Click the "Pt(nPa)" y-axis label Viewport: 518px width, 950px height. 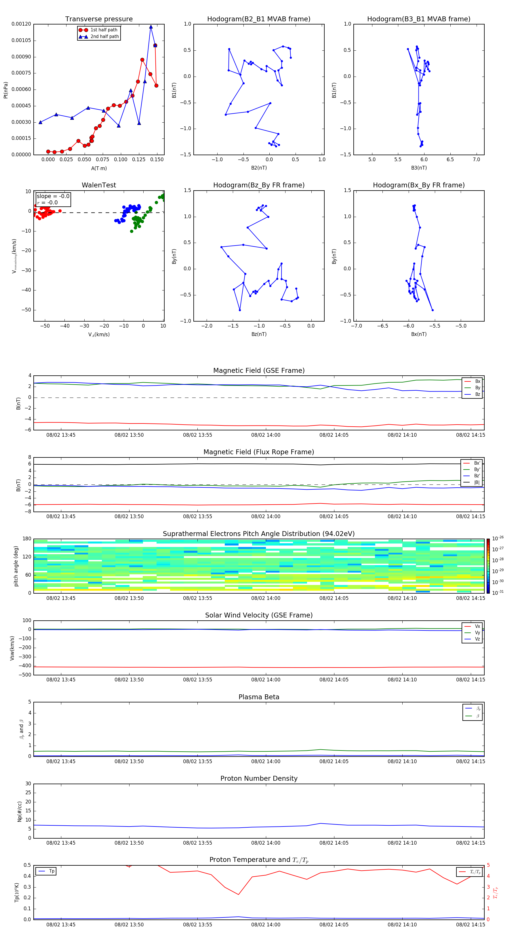point(5,90)
